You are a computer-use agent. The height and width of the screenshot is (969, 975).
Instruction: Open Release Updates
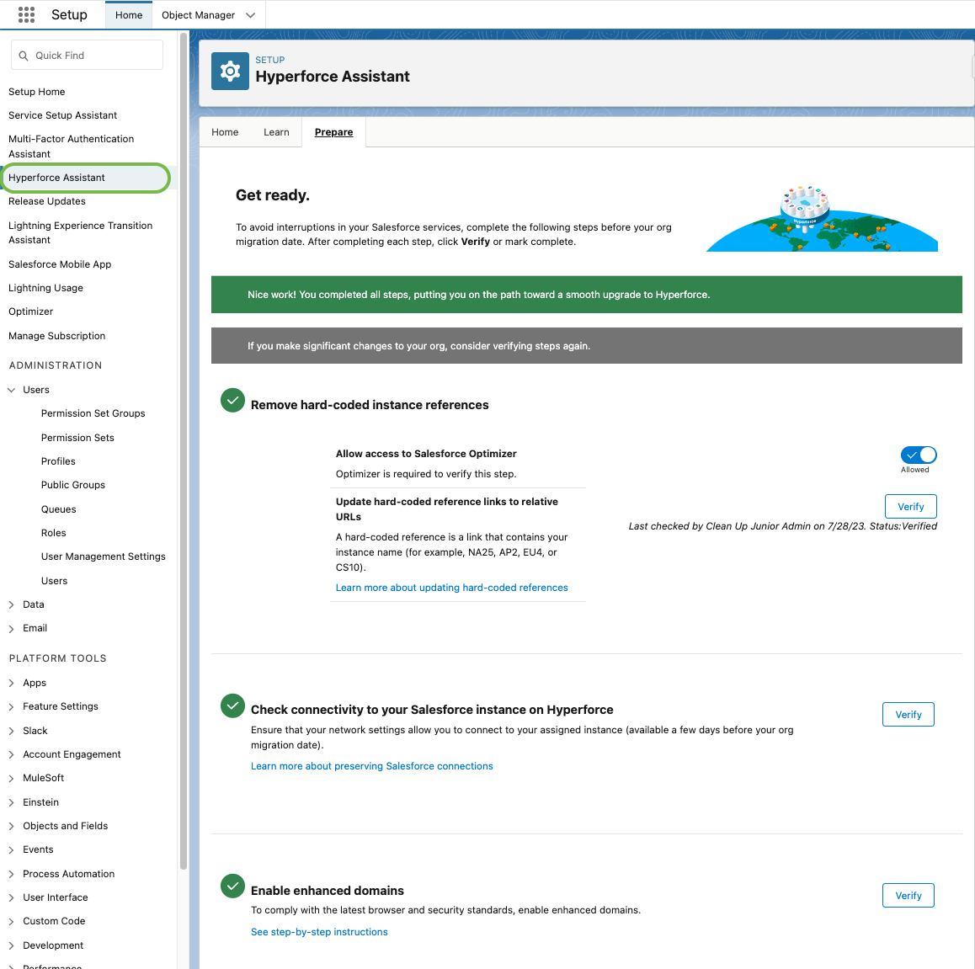[47, 201]
